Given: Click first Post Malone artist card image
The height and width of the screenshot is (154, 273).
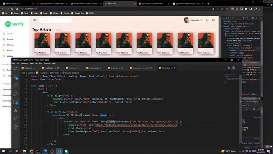Looking at the screenshot, I should [x=42, y=40].
